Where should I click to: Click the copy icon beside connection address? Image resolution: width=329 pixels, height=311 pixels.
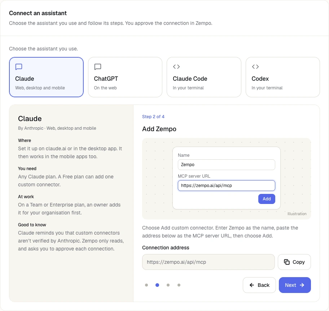point(287,262)
